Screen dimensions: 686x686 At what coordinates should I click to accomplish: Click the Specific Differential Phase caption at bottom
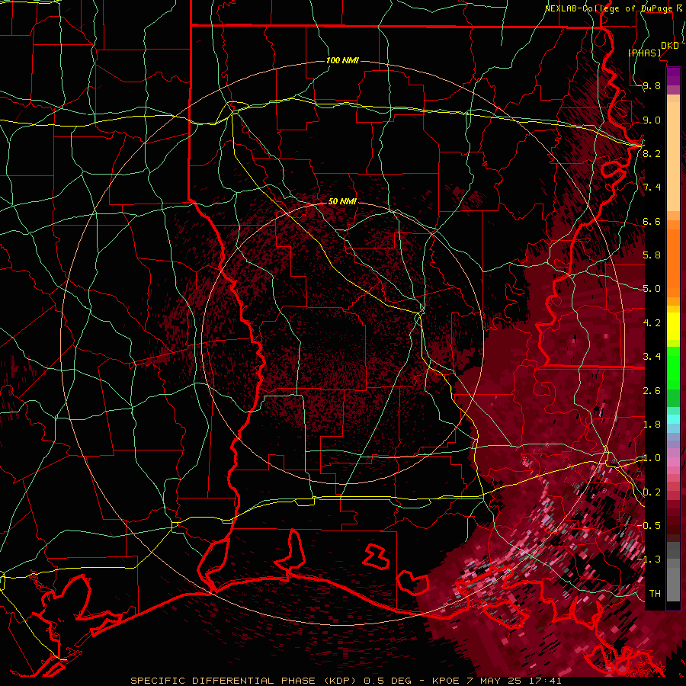[x=345, y=681]
